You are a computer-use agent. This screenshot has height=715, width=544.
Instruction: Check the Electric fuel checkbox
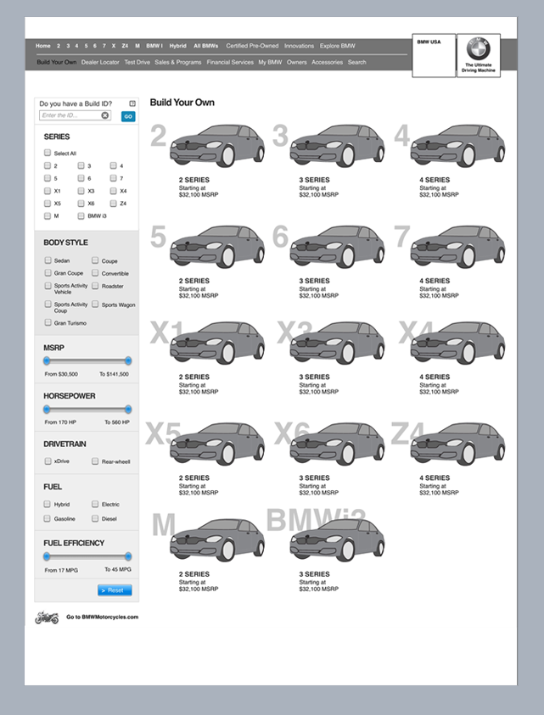tap(95, 504)
